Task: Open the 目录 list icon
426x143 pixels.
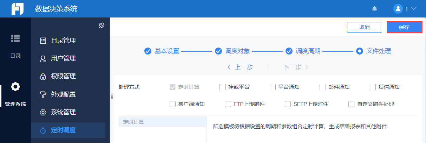Action: [15, 38]
